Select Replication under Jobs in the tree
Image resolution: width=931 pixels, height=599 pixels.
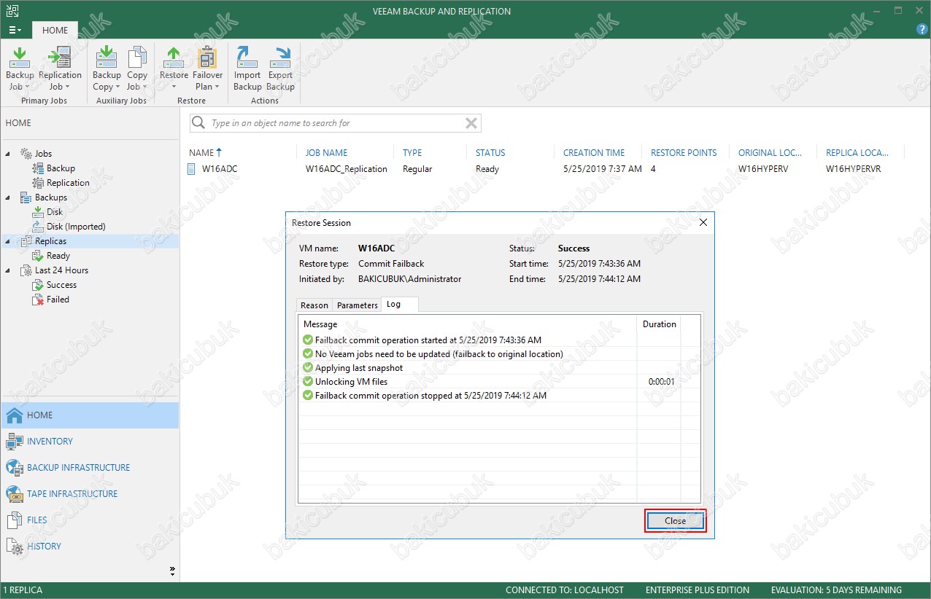pos(68,183)
